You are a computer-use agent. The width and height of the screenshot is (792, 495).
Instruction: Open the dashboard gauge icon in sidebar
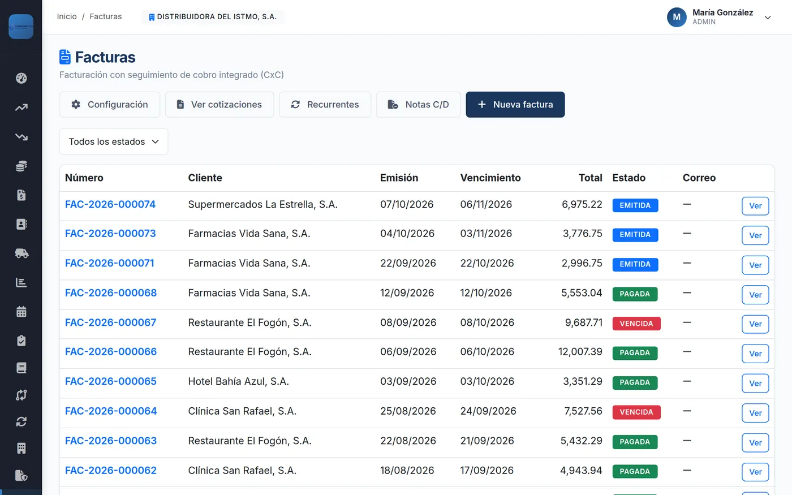tap(21, 78)
